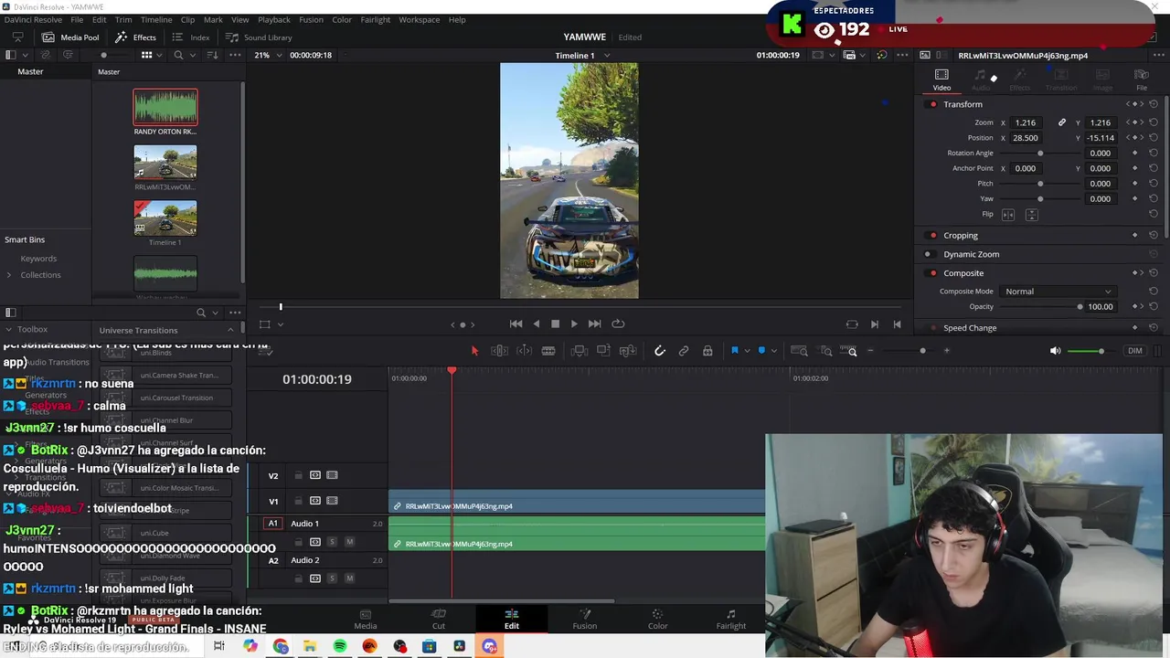Add a Marker on the timeline

pos(761,351)
